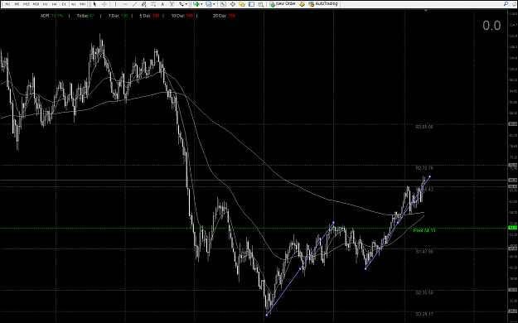
Task: Pick the vertical line drawing tool
Action: click(115, 4)
